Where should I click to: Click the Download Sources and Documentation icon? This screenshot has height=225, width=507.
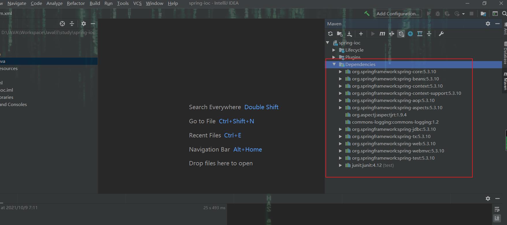pyautogui.click(x=349, y=34)
